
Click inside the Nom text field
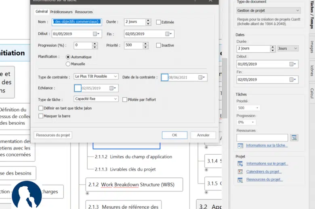tap(77, 22)
